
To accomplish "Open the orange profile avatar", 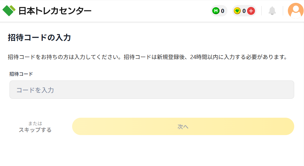I will 296,11.
